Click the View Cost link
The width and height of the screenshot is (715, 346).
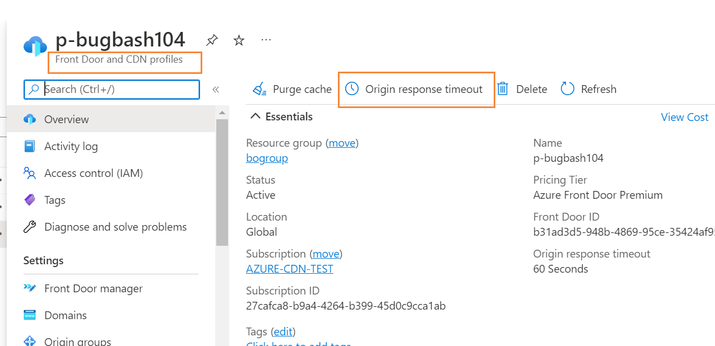684,117
